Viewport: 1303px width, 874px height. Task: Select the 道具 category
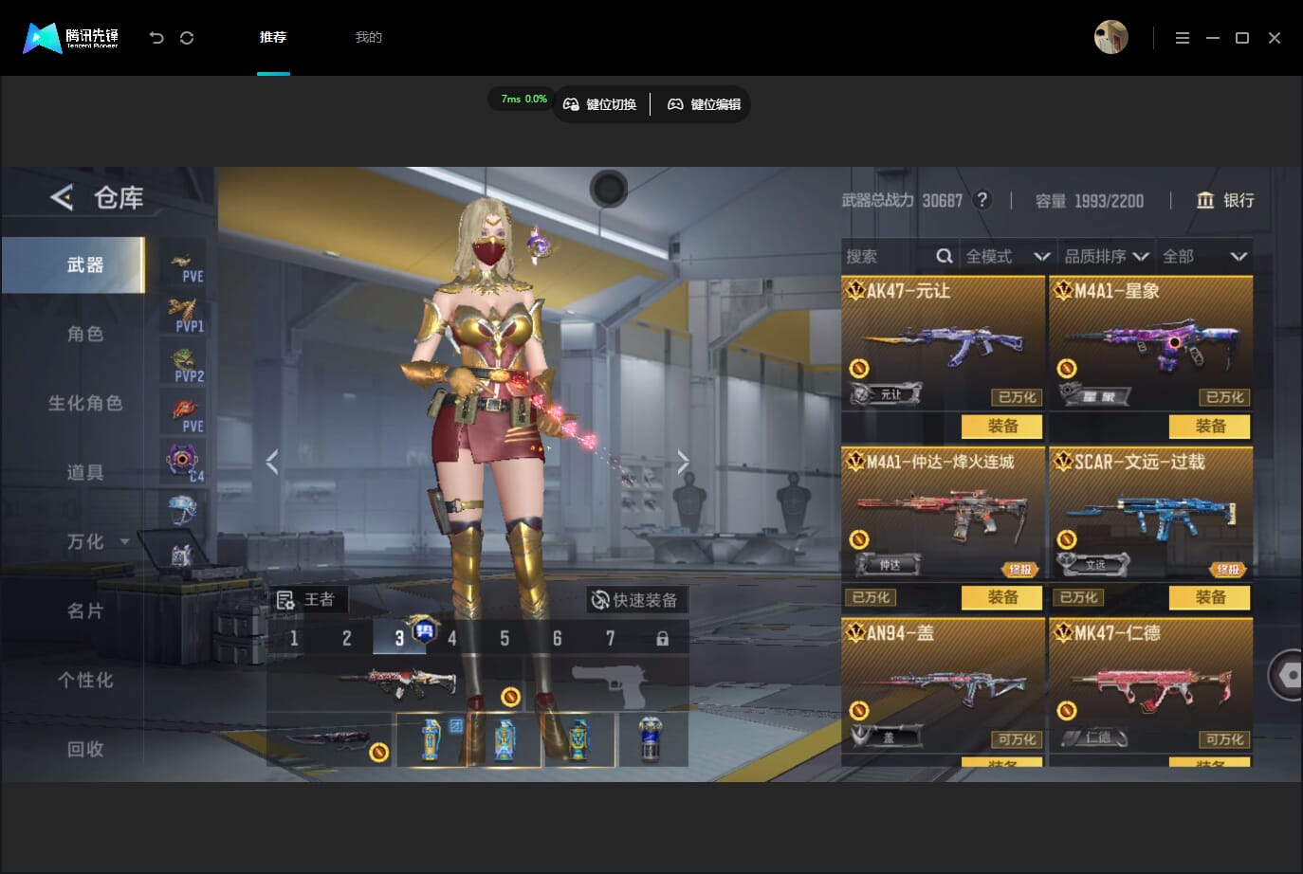click(84, 472)
